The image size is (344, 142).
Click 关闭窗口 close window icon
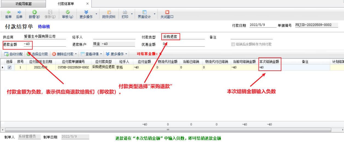tap(167, 14)
